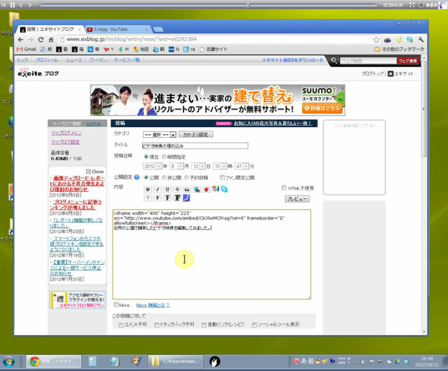Click the browser back arrow
The height and width of the screenshot is (371, 448).
[x=20, y=40]
